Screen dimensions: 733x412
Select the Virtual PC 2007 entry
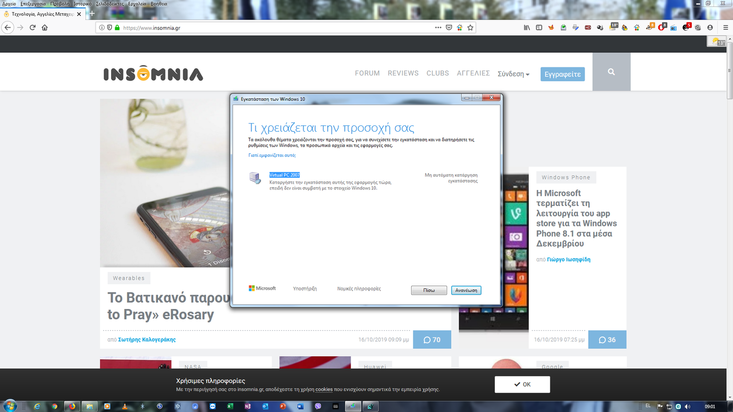285,175
